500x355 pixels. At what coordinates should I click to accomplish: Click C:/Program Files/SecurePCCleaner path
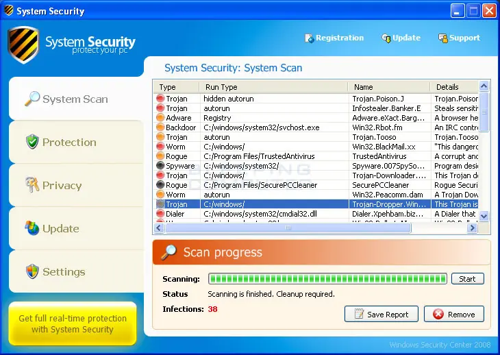[x=260, y=185]
